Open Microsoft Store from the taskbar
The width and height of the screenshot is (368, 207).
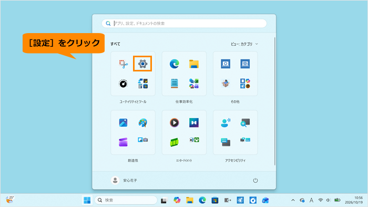pos(215,200)
